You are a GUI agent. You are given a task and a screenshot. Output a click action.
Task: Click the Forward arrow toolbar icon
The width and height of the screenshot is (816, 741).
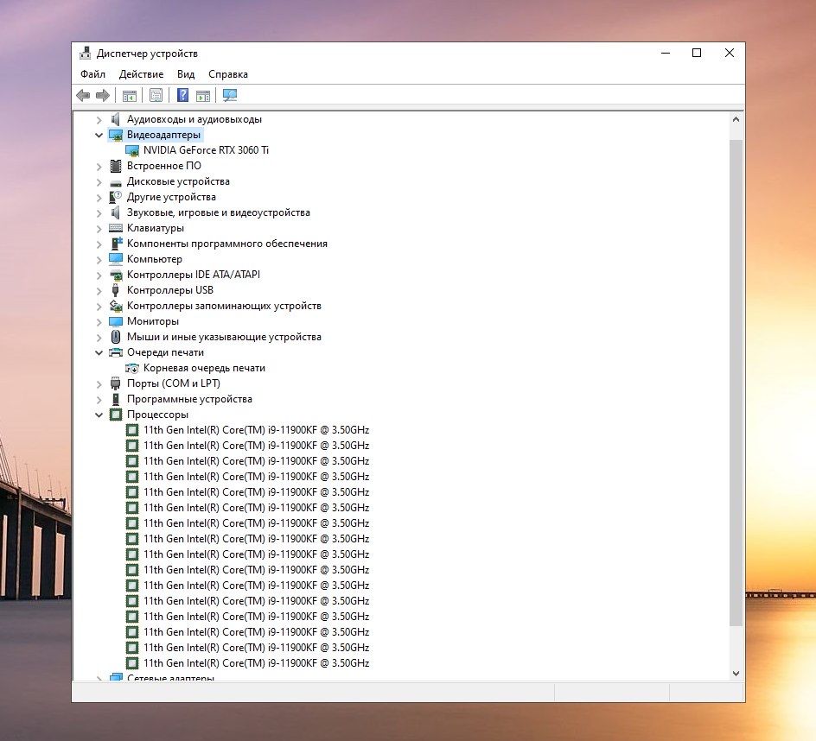(x=103, y=95)
